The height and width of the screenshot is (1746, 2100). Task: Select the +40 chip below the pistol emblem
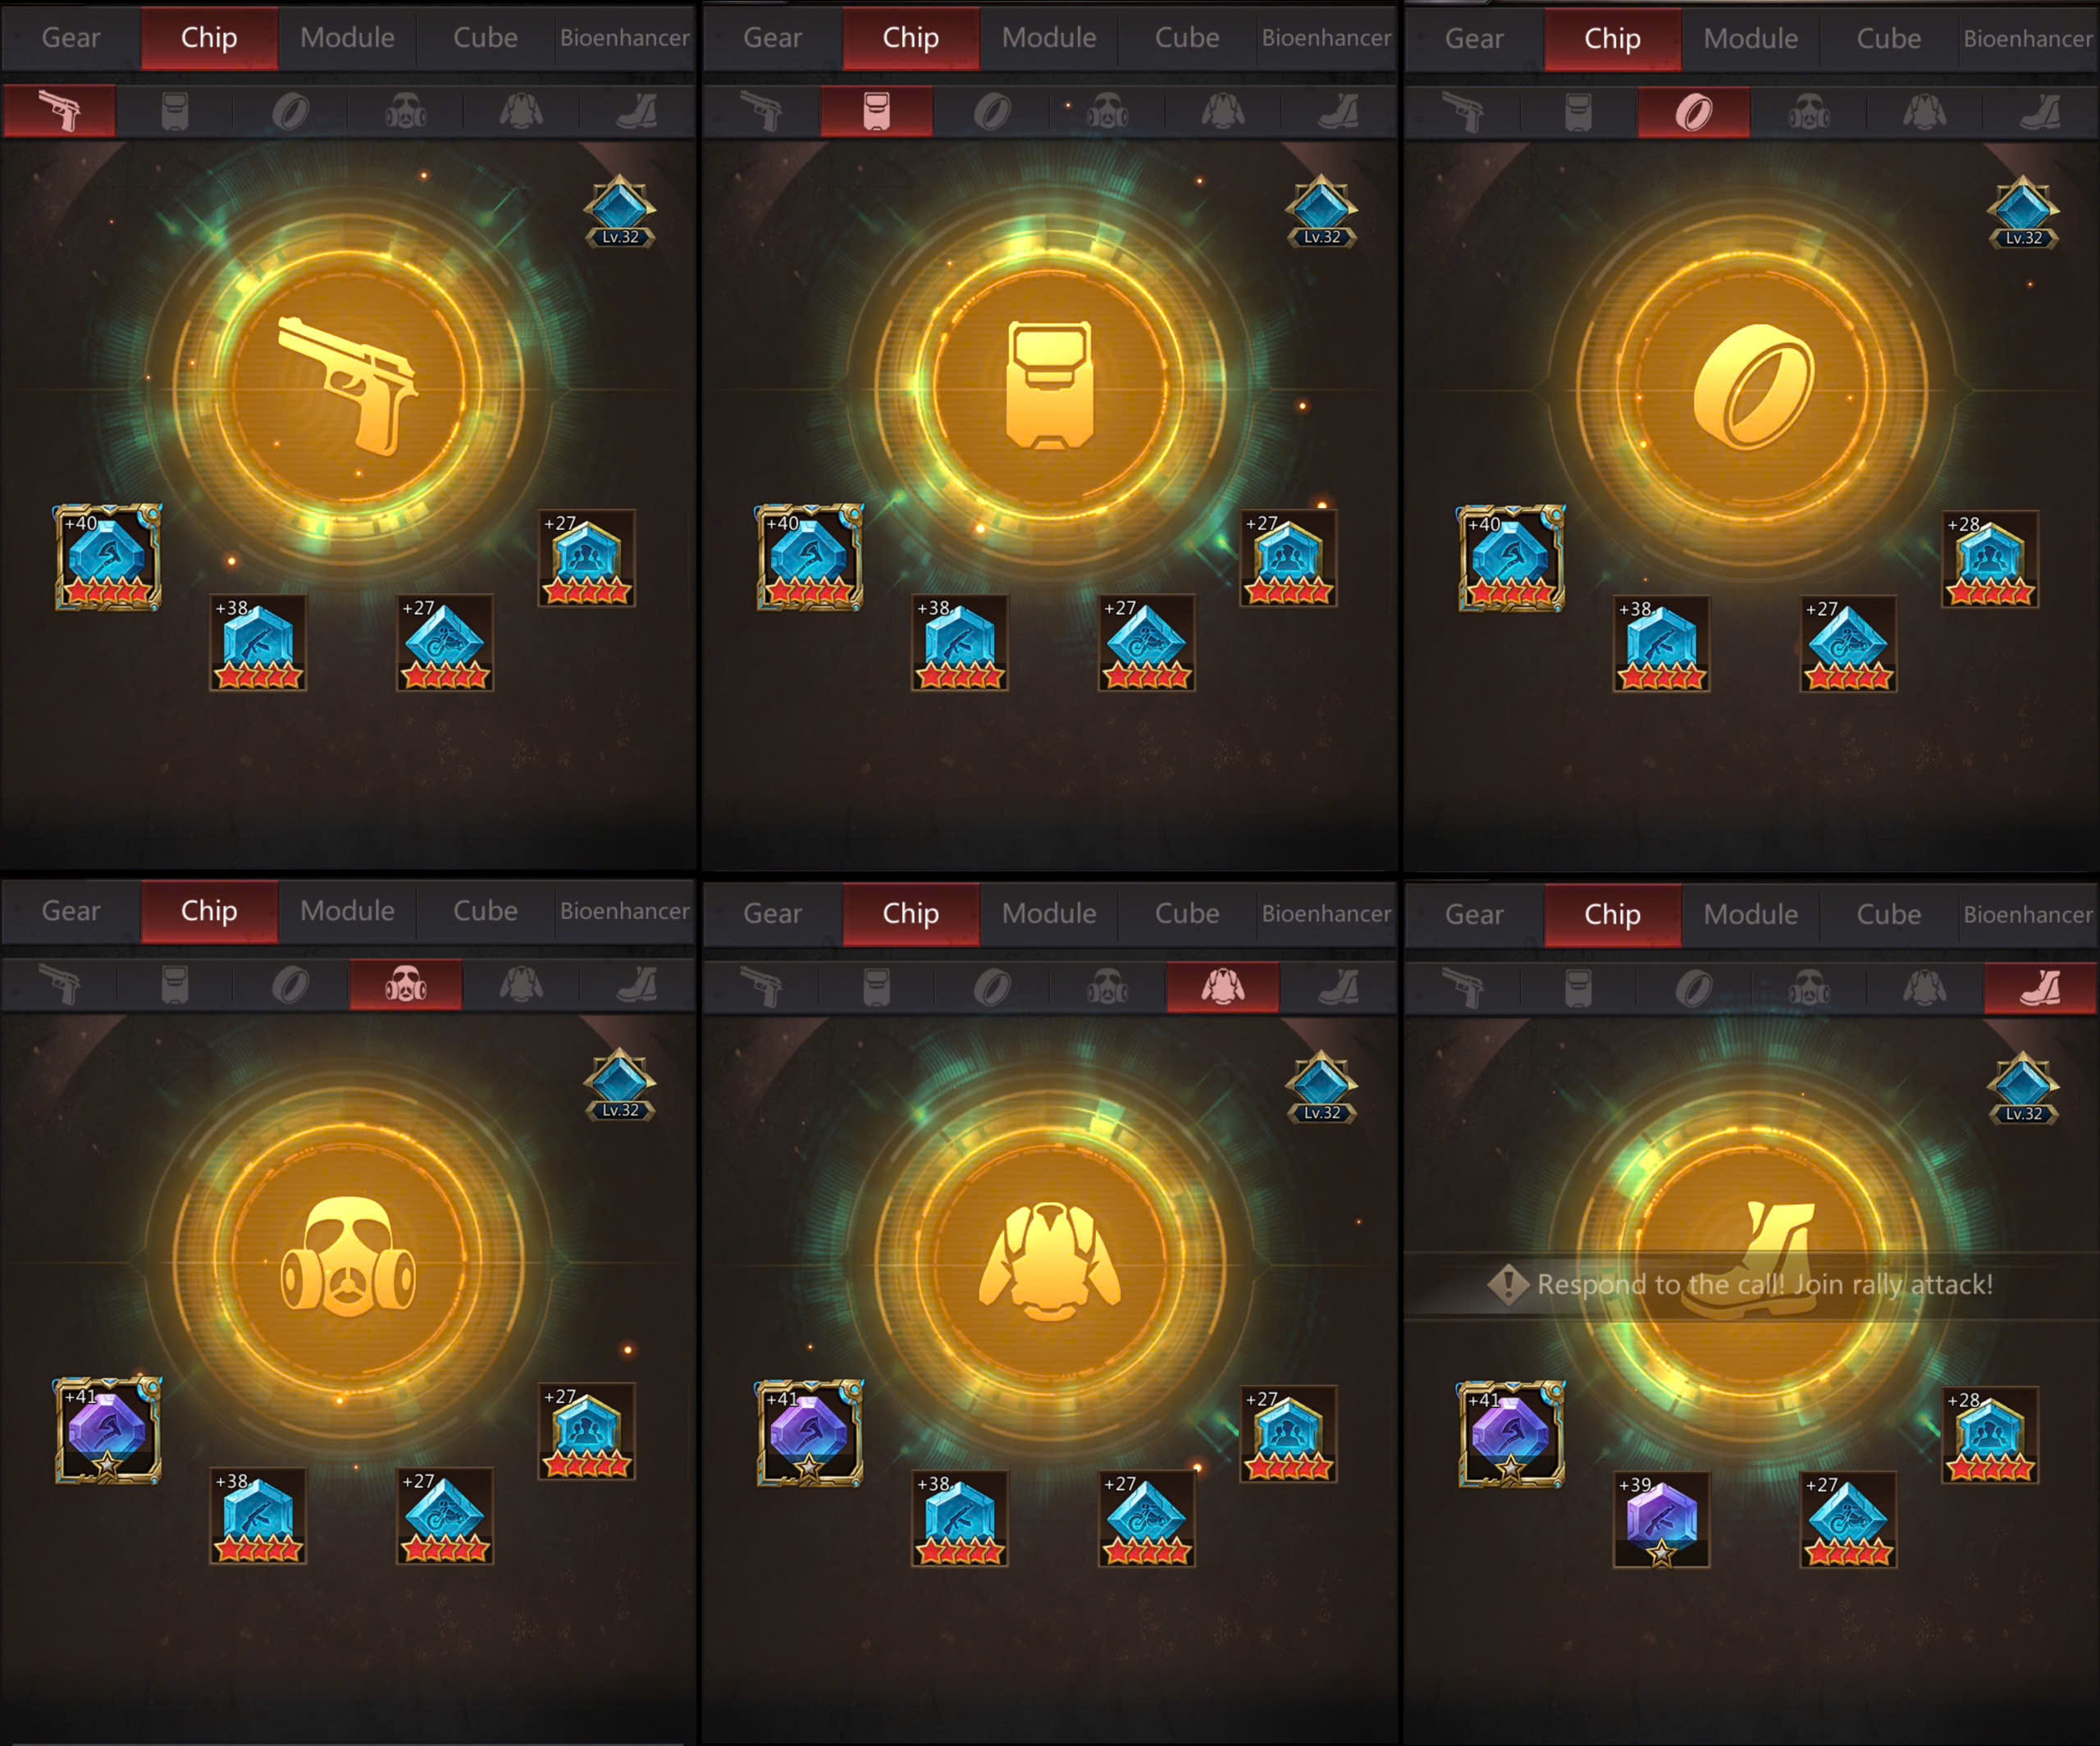tap(108, 557)
